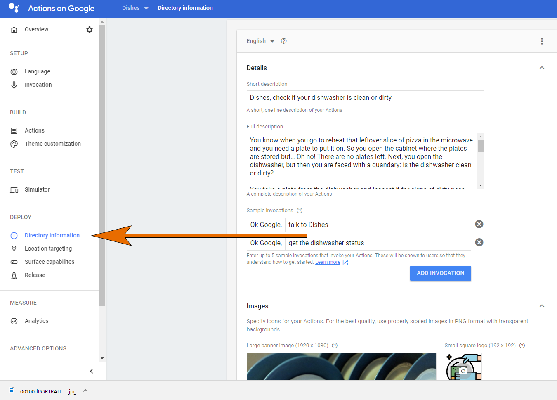The image size is (557, 400).
Task: Open Location targeting page
Action: (x=48, y=249)
